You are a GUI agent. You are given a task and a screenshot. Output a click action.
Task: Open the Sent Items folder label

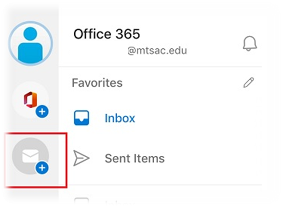pos(135,159)
